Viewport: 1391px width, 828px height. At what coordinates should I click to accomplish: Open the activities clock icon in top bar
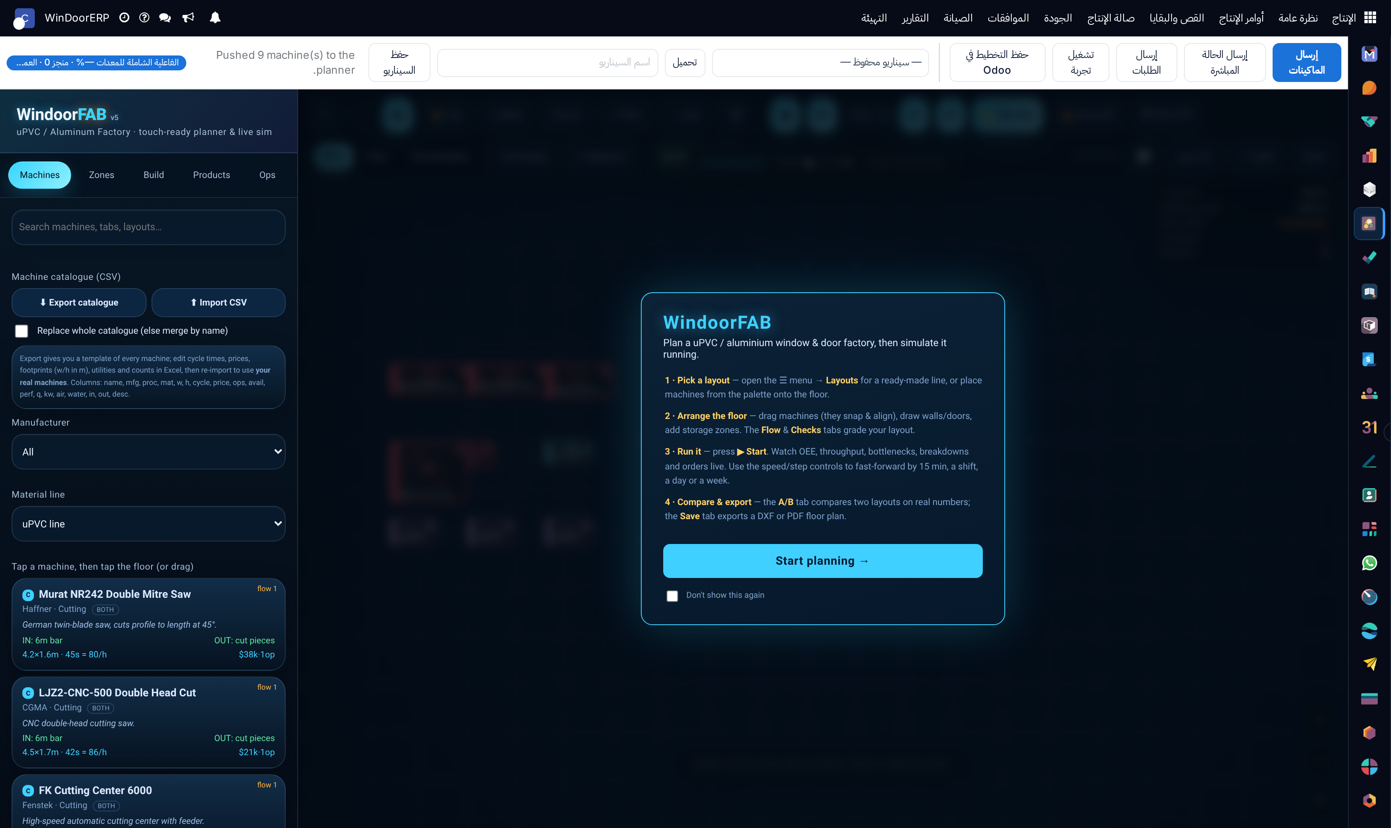tap(125, 18)
